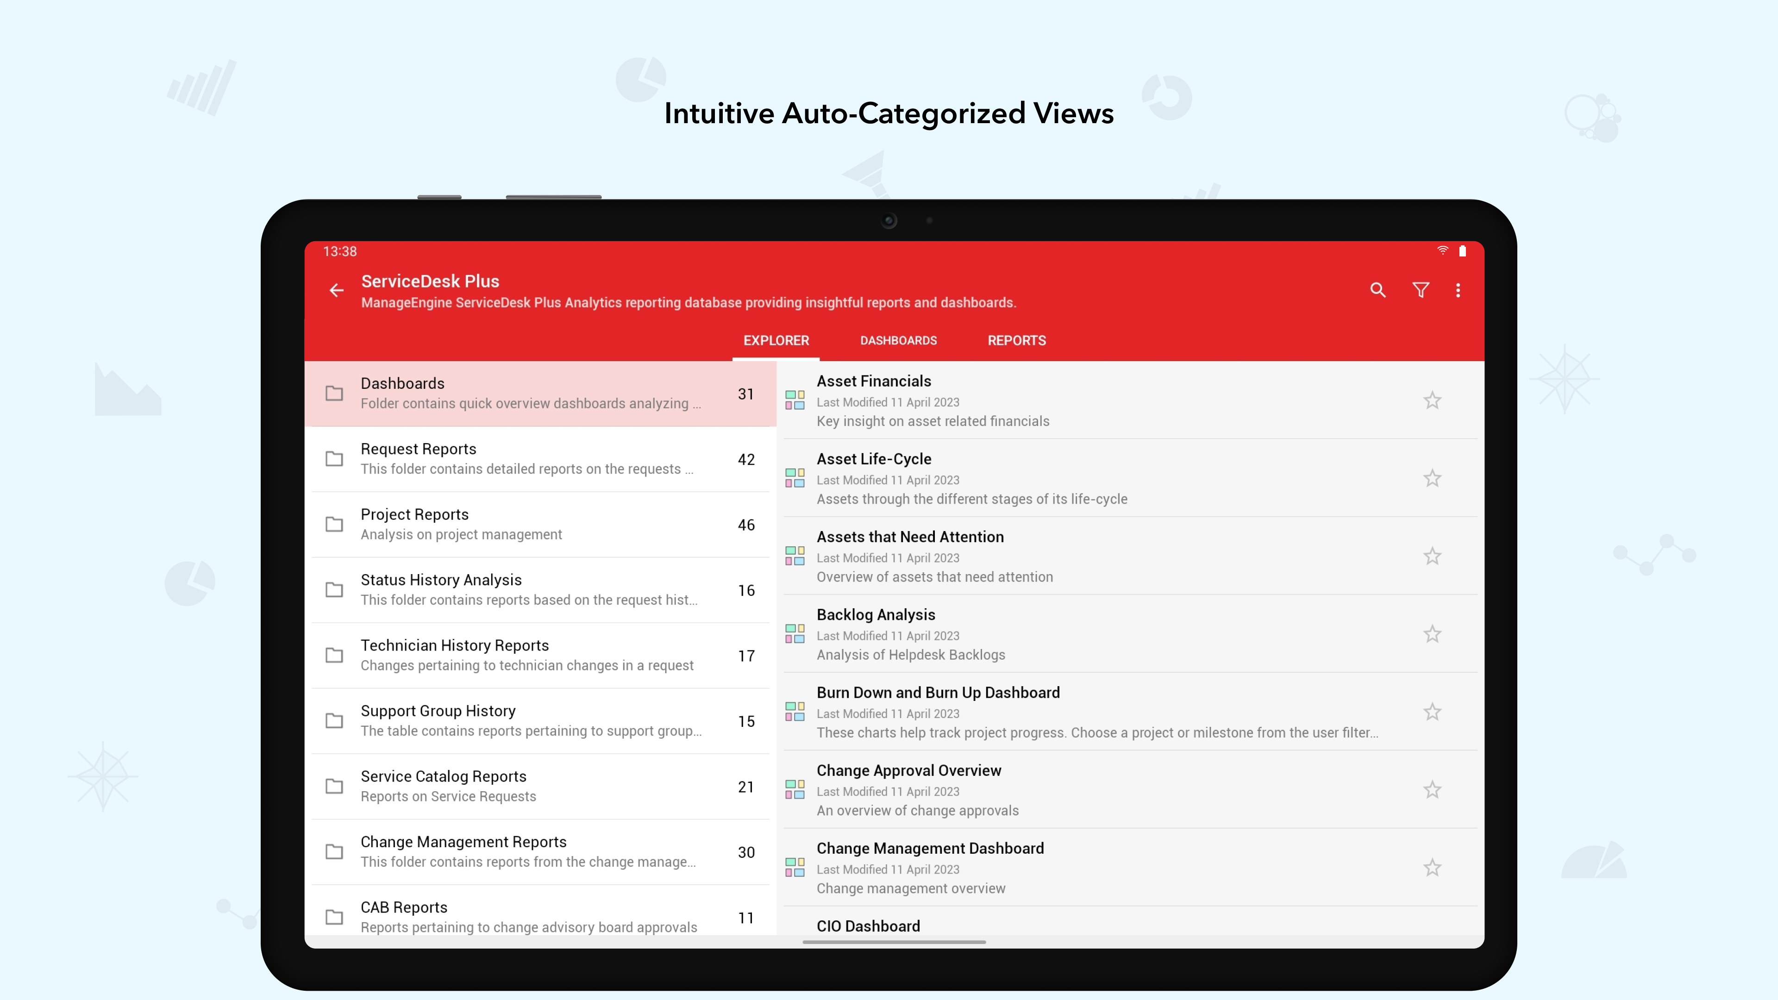Click the CAB Reports folder icon
The width and height of the screenshot is (1778, 1000).
334,917
